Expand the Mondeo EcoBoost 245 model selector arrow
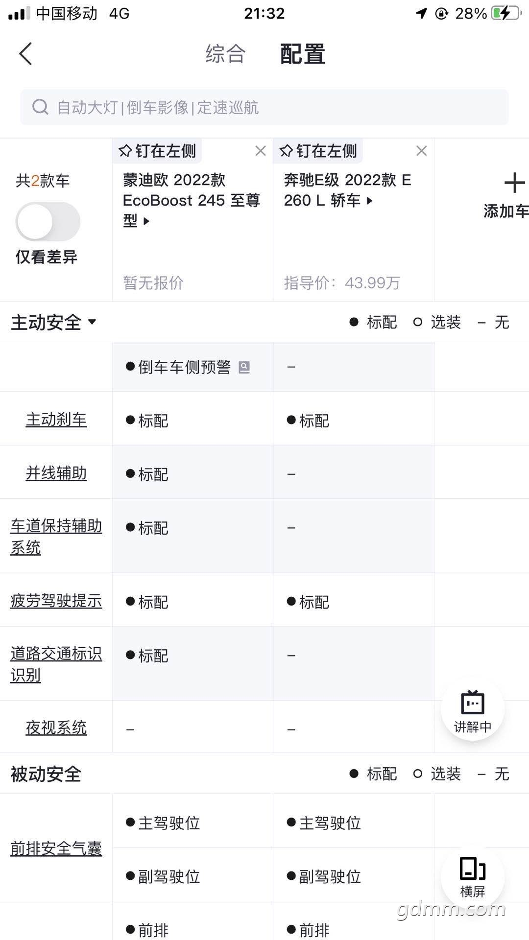The height and width of the screenshot is (940, 529). pyautogui.click(x=146, y=221)
